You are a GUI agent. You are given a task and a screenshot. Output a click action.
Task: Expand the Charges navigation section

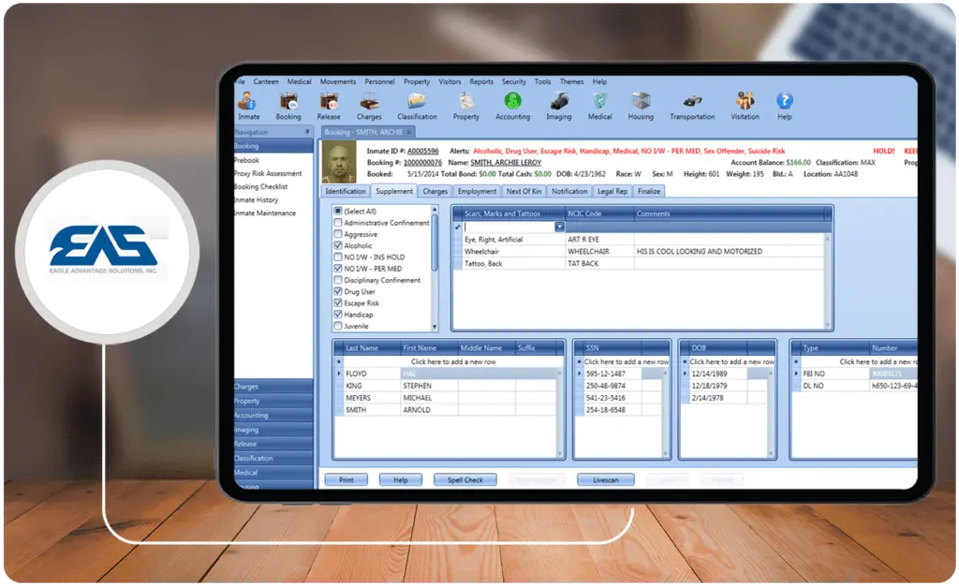coord(273,387)
